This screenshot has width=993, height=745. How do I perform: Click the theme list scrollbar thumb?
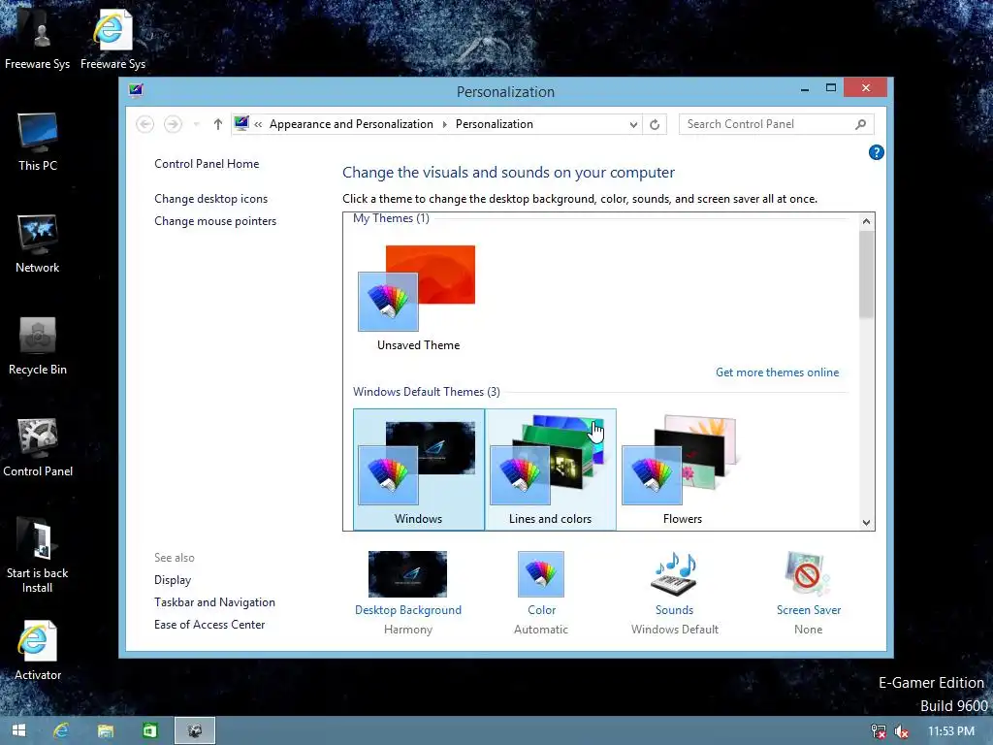click(x=866, y=274)
